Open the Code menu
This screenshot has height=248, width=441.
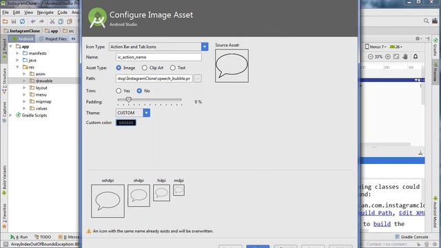point(62,12)
